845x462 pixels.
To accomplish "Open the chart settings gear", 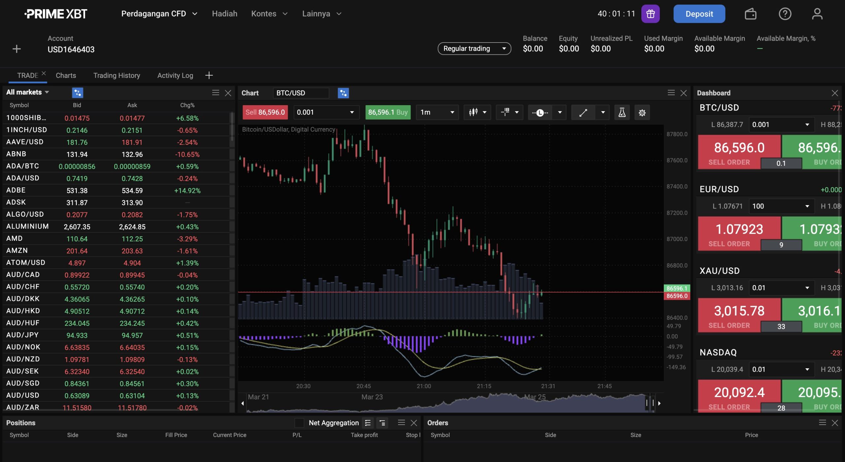I will (x=642, y=112).
